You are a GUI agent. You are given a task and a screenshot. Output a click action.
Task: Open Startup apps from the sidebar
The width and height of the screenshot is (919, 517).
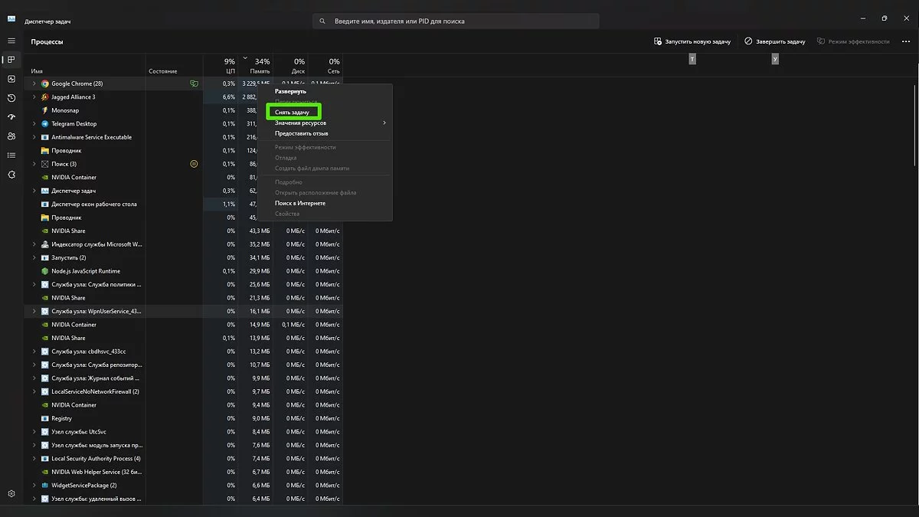[x=11, y=117]
